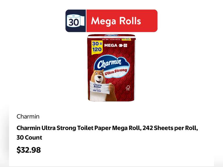The height and width of the screenshot is (167, 223).
Task: Click the $32.98 price
Action: [x=28, y=150]
